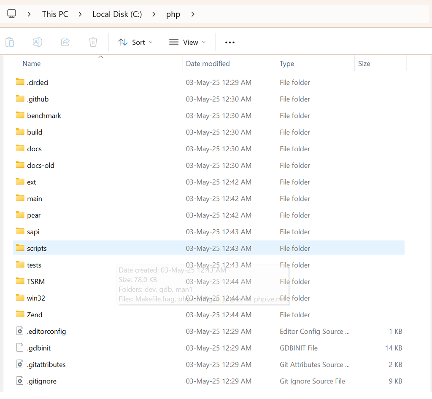Open the See more ellipsis menu

pyautogui.click(x=230, y=43)
